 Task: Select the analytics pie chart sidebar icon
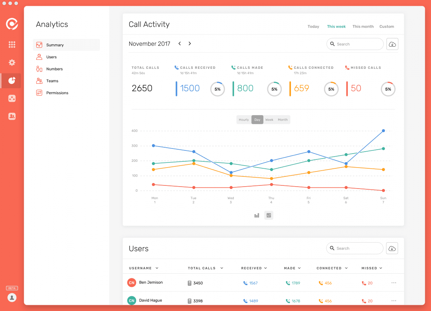pos(12,80)
